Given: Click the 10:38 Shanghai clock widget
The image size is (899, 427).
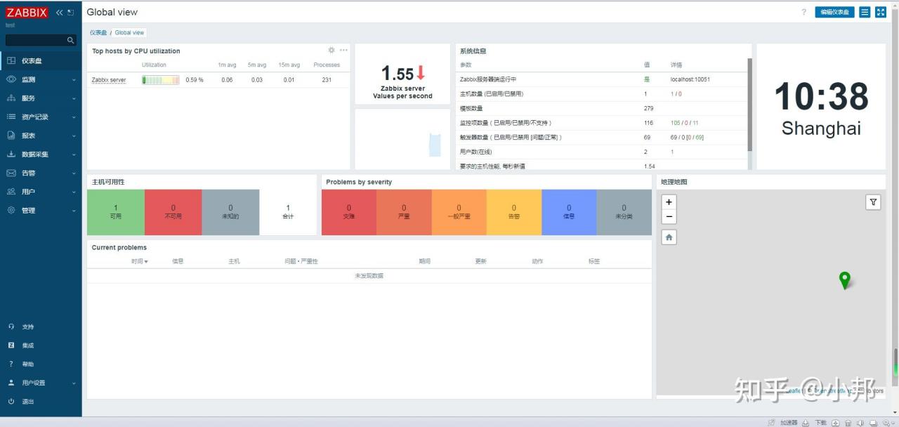Looking at the screenshot, I should point(821,107).
